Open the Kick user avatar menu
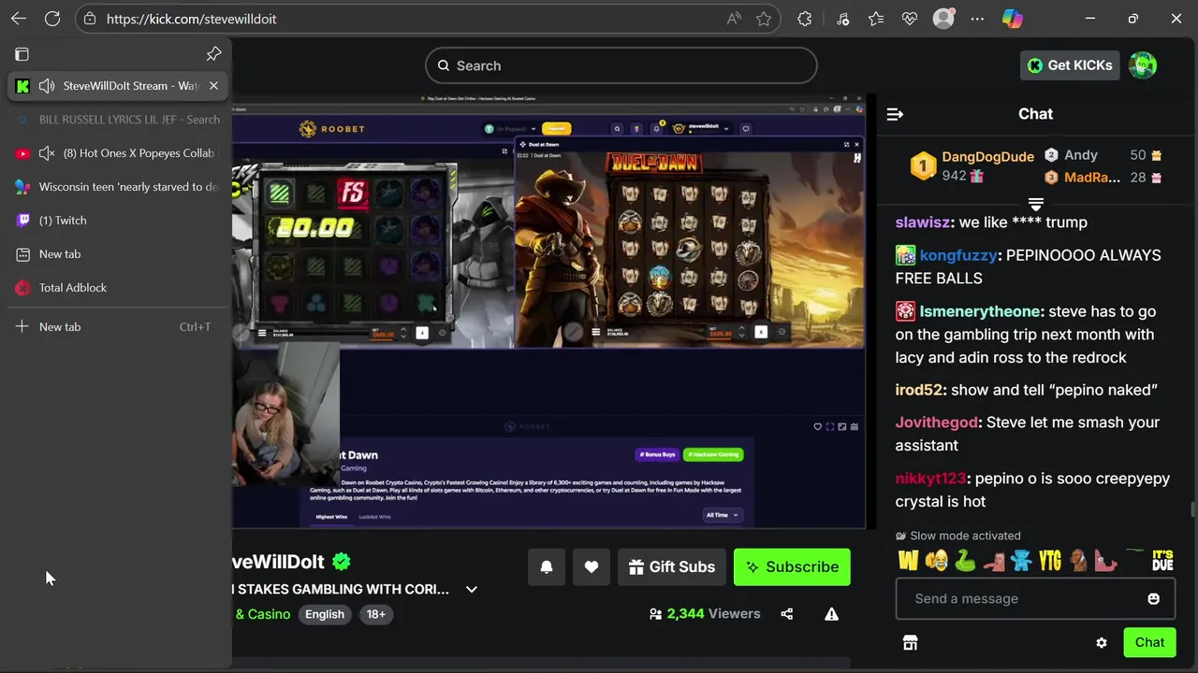This screenshot has height=673, width=1198. [x=1143, y=65]
